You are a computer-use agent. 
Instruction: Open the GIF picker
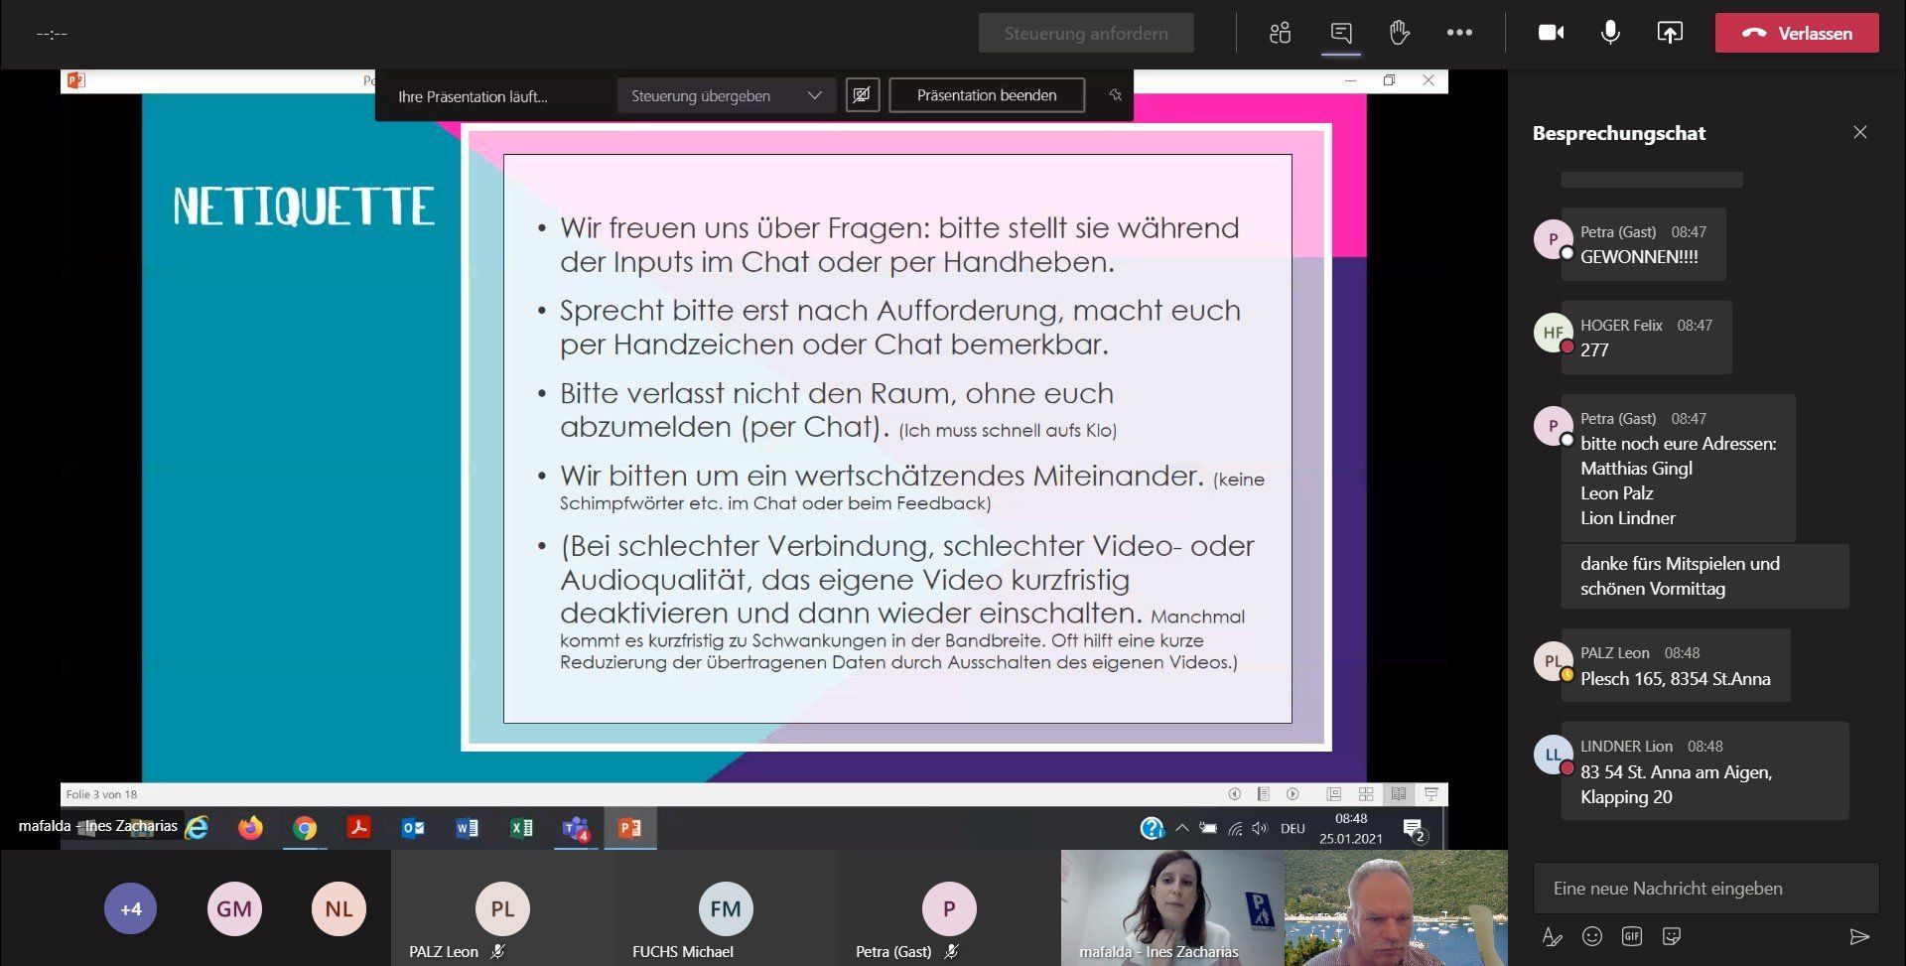coord(1632,936)
